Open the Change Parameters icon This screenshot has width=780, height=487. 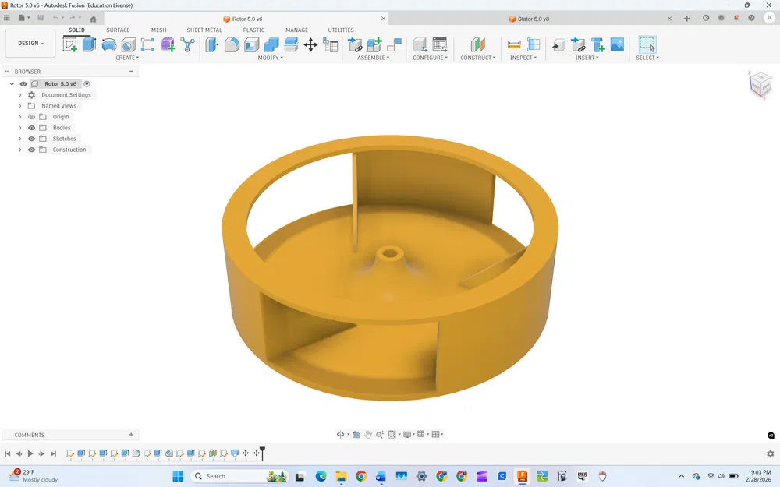click(330, 44)
